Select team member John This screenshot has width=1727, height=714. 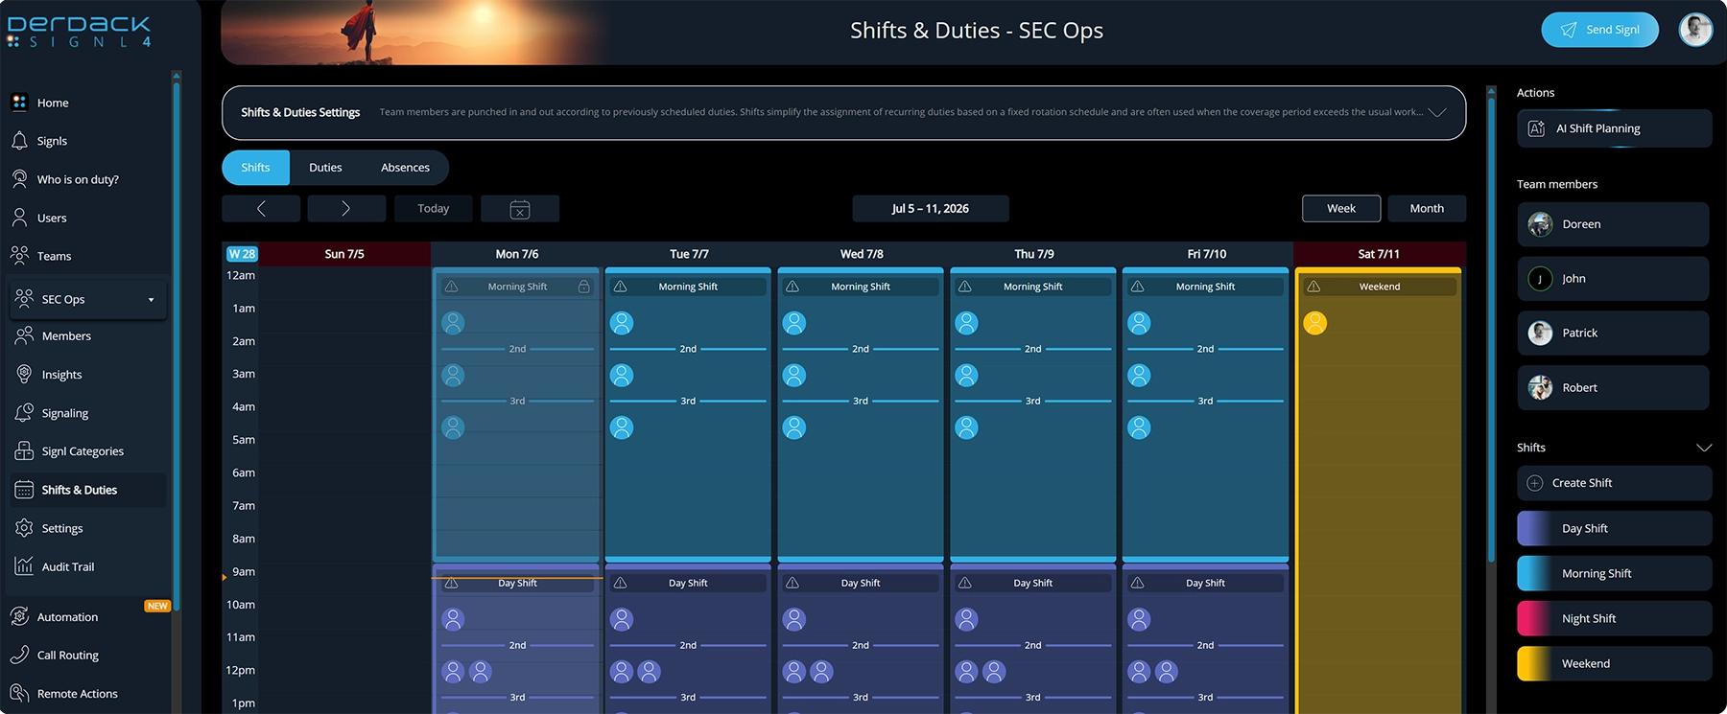point(1613,279)
